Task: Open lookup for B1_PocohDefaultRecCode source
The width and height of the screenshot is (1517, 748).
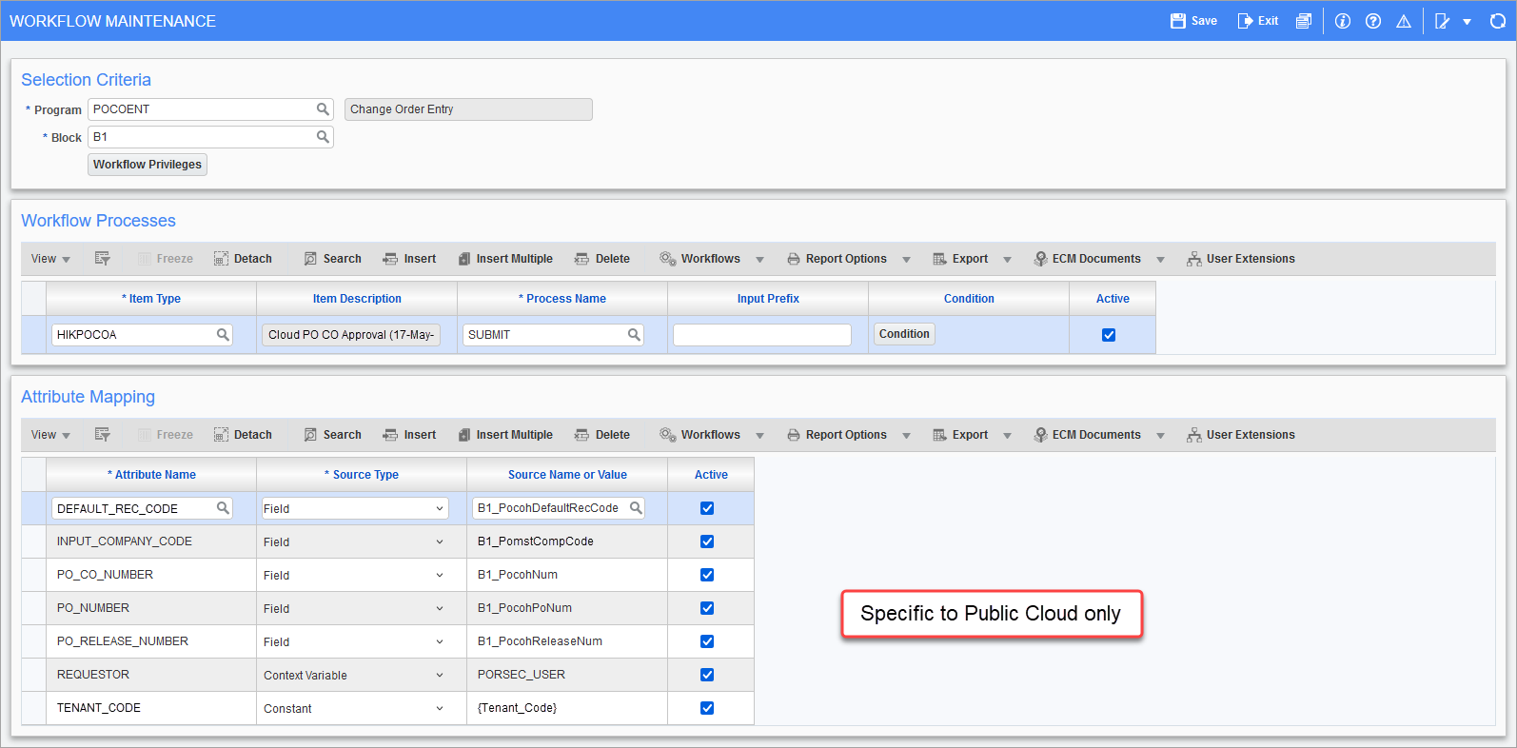Action: [x=636, y=508]
